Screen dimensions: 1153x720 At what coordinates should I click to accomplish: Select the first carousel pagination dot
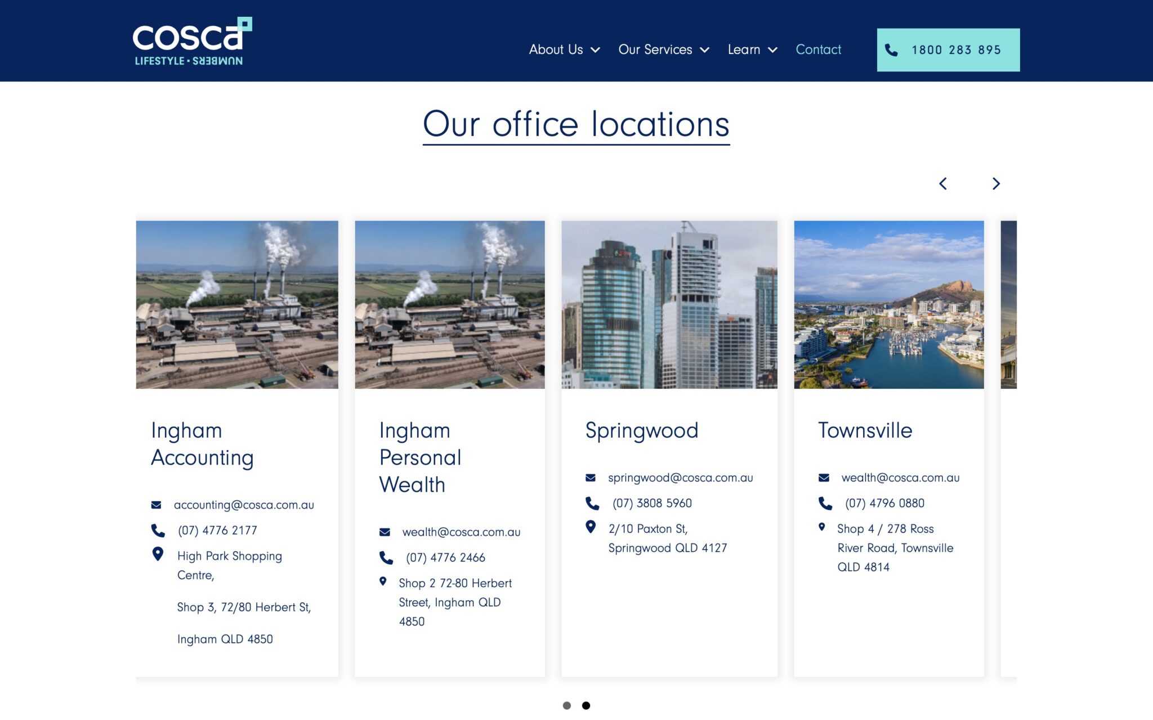coord(566,705)
